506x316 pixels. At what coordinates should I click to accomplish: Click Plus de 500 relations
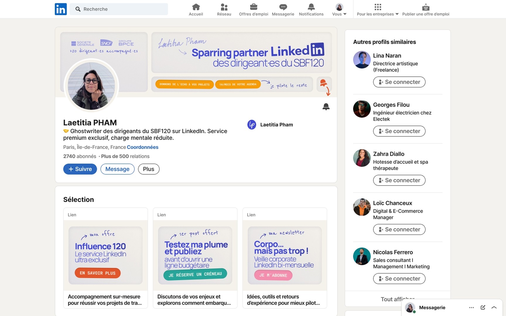[125, 156]
